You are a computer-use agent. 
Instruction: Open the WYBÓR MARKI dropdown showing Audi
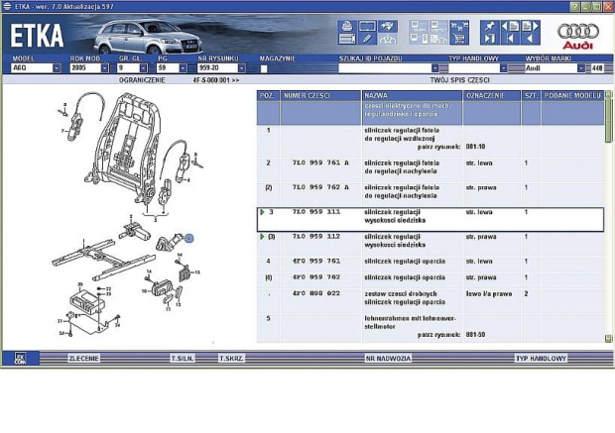(x=581, y=68)
